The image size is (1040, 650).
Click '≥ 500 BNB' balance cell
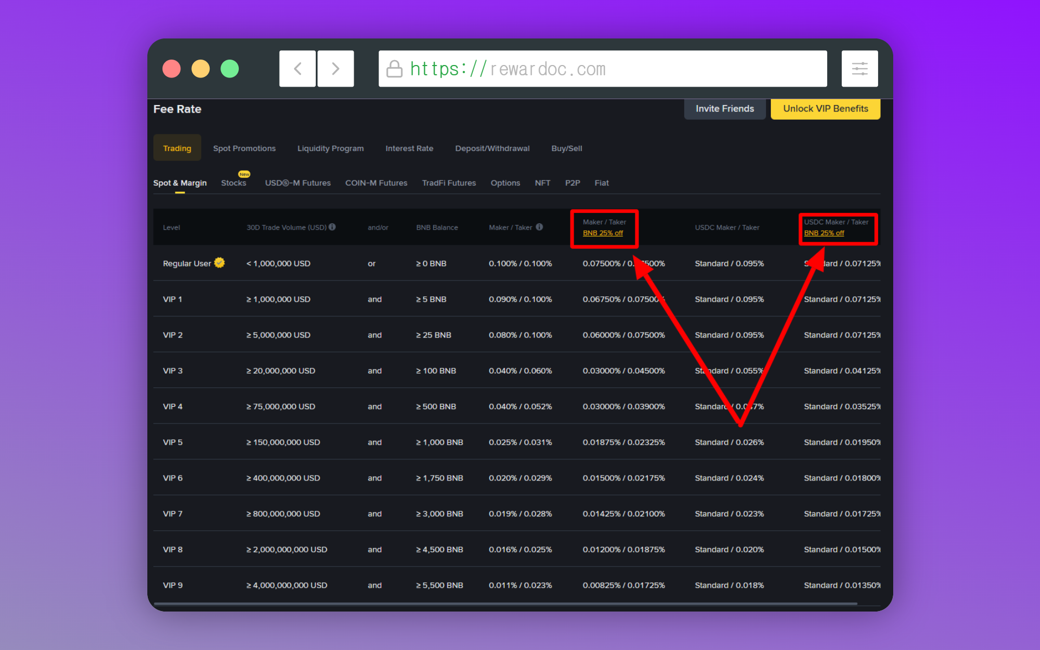pyautogui.click(x=436, y=406)
